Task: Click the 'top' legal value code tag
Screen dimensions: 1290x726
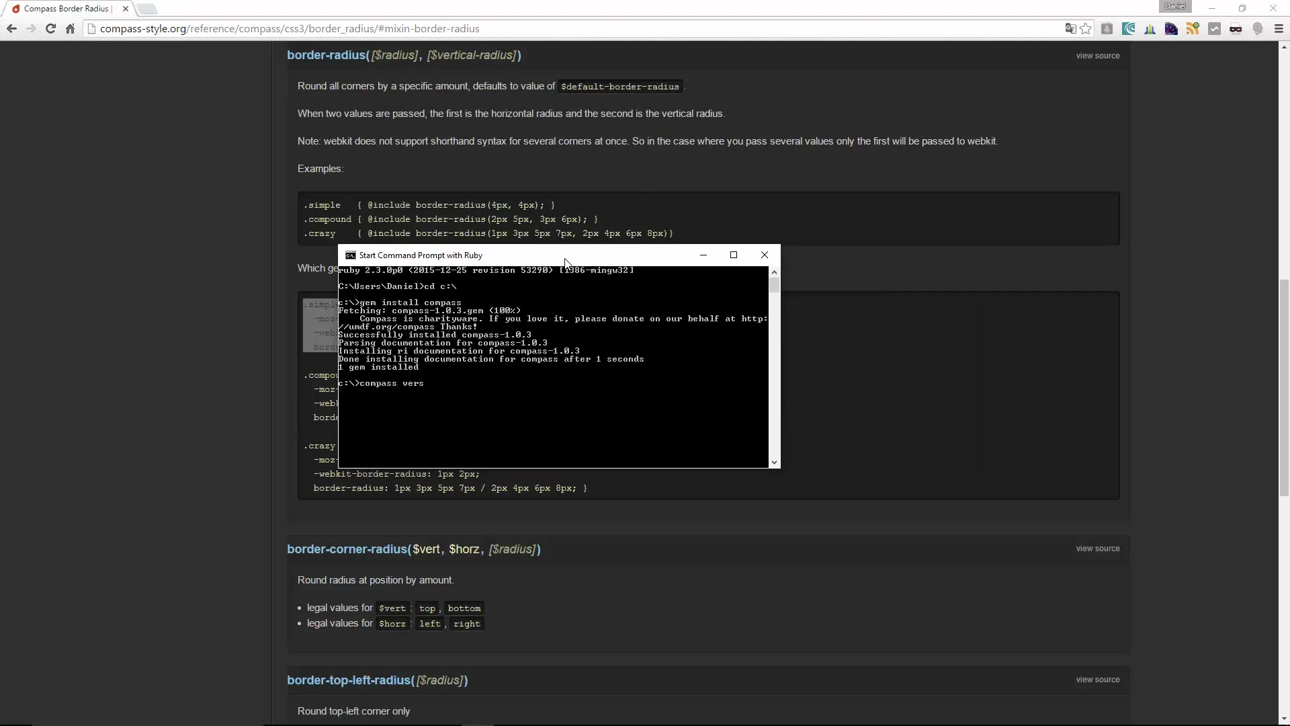Action: [x=427, y=608]
